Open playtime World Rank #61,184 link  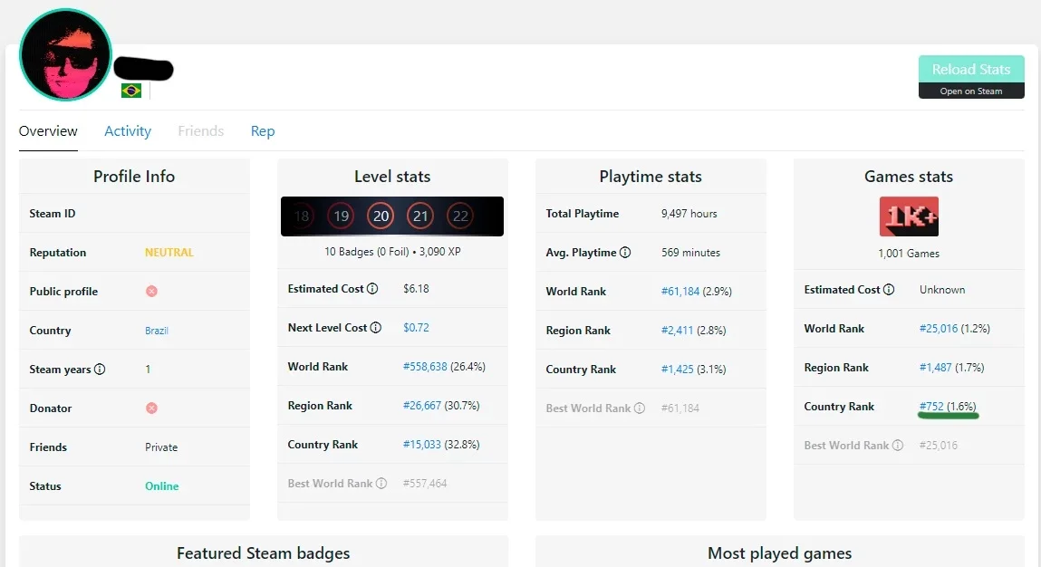point(680,291)
